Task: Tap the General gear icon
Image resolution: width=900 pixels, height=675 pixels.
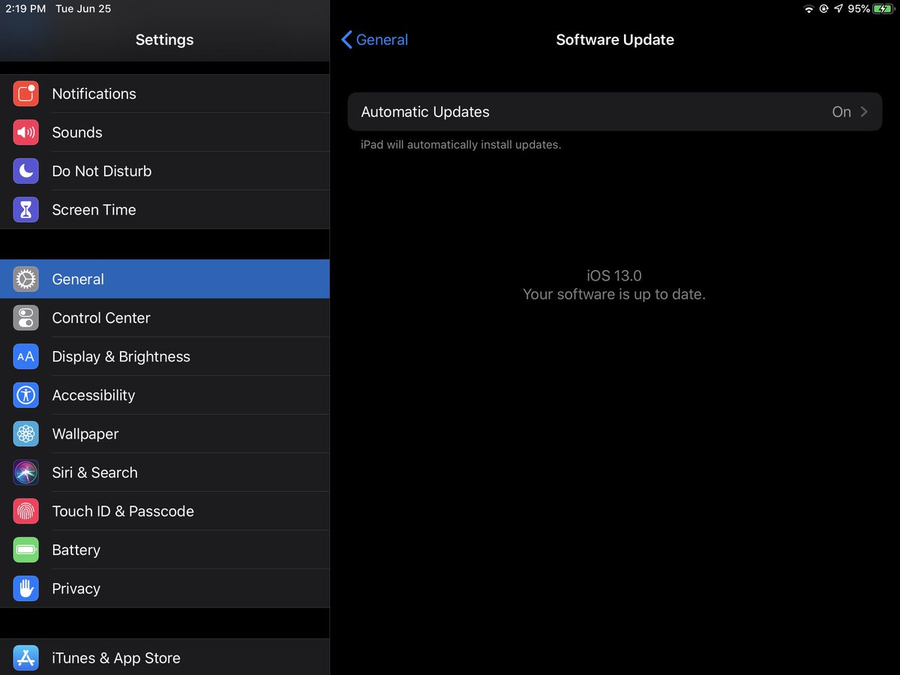Action: (26, 279)
